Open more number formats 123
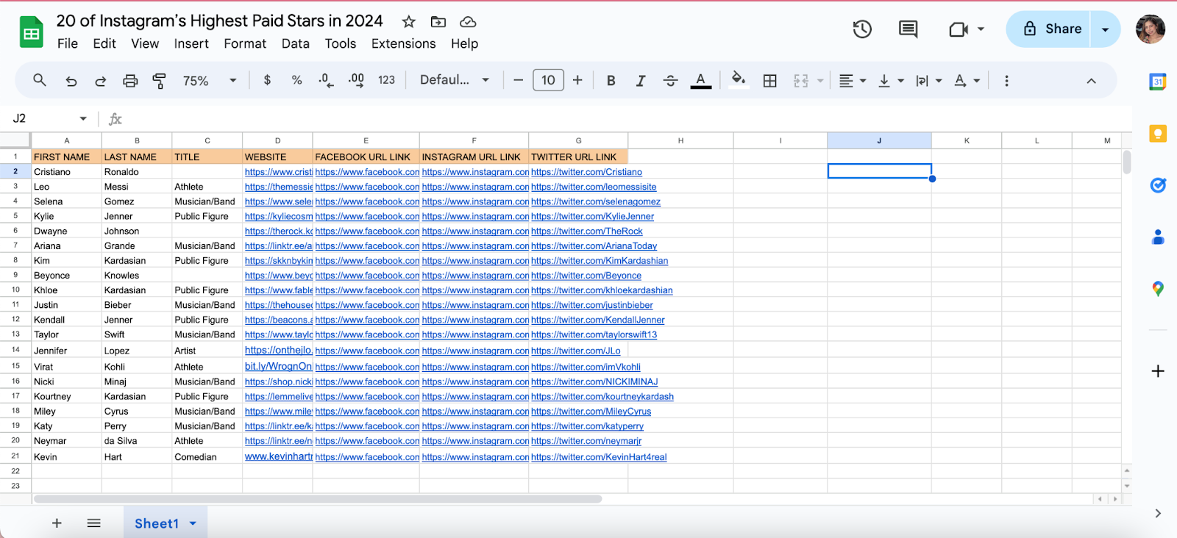Screen dimensions: 1177x538 point(387,80)
